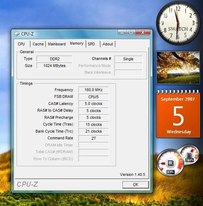This screenshot has height=206, width=203.
Task: Click the Size field showing 1024 MBytes
Action: click(54, 66)
